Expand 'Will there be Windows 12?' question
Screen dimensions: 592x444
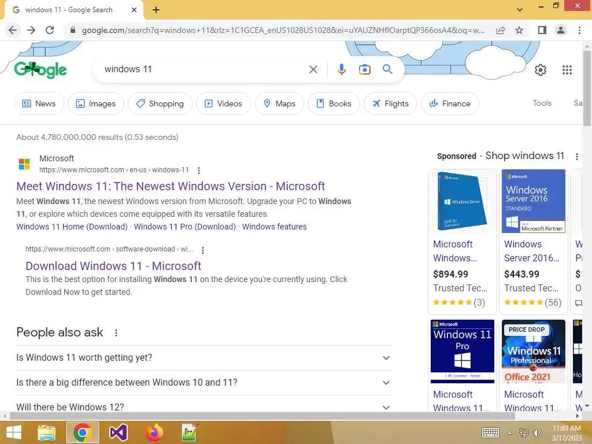pyautogui.click(x=204, y=407)
